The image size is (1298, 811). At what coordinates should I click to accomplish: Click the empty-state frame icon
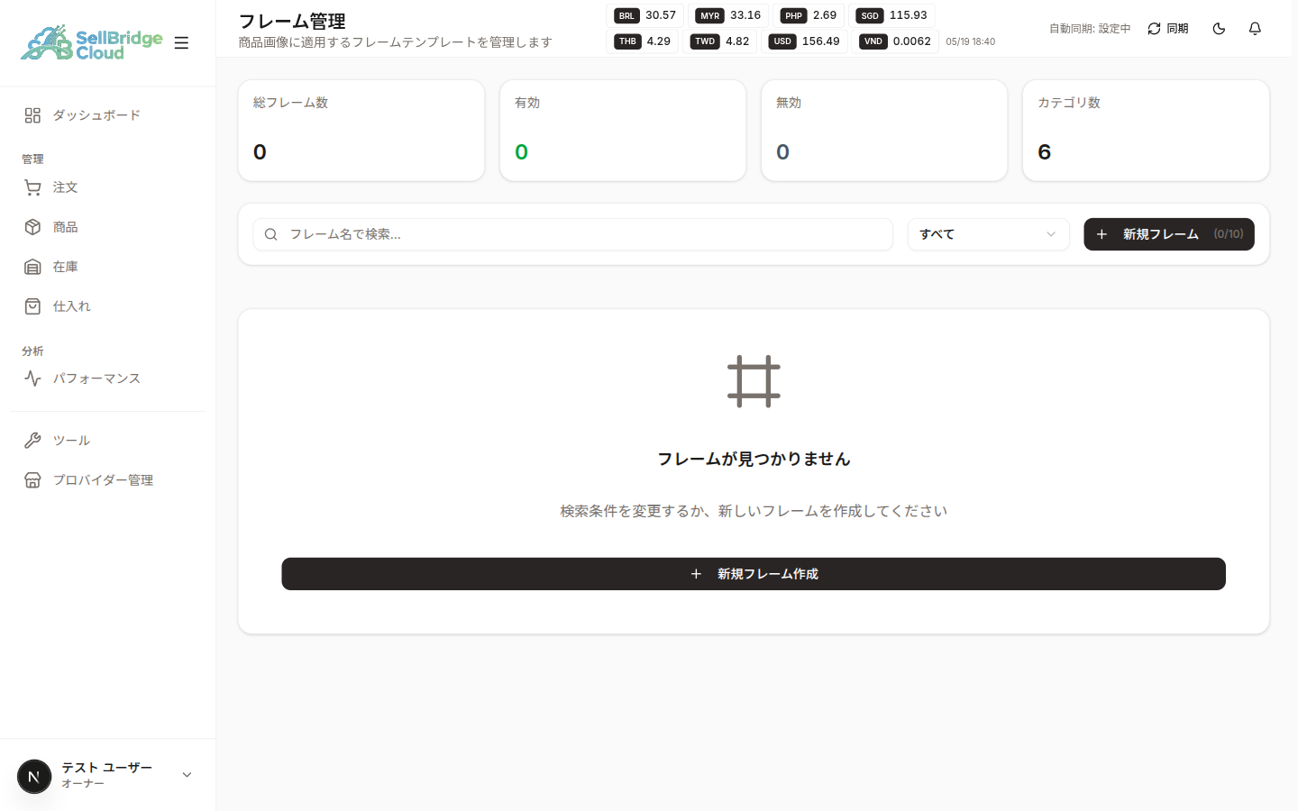(x=754, y=381)
